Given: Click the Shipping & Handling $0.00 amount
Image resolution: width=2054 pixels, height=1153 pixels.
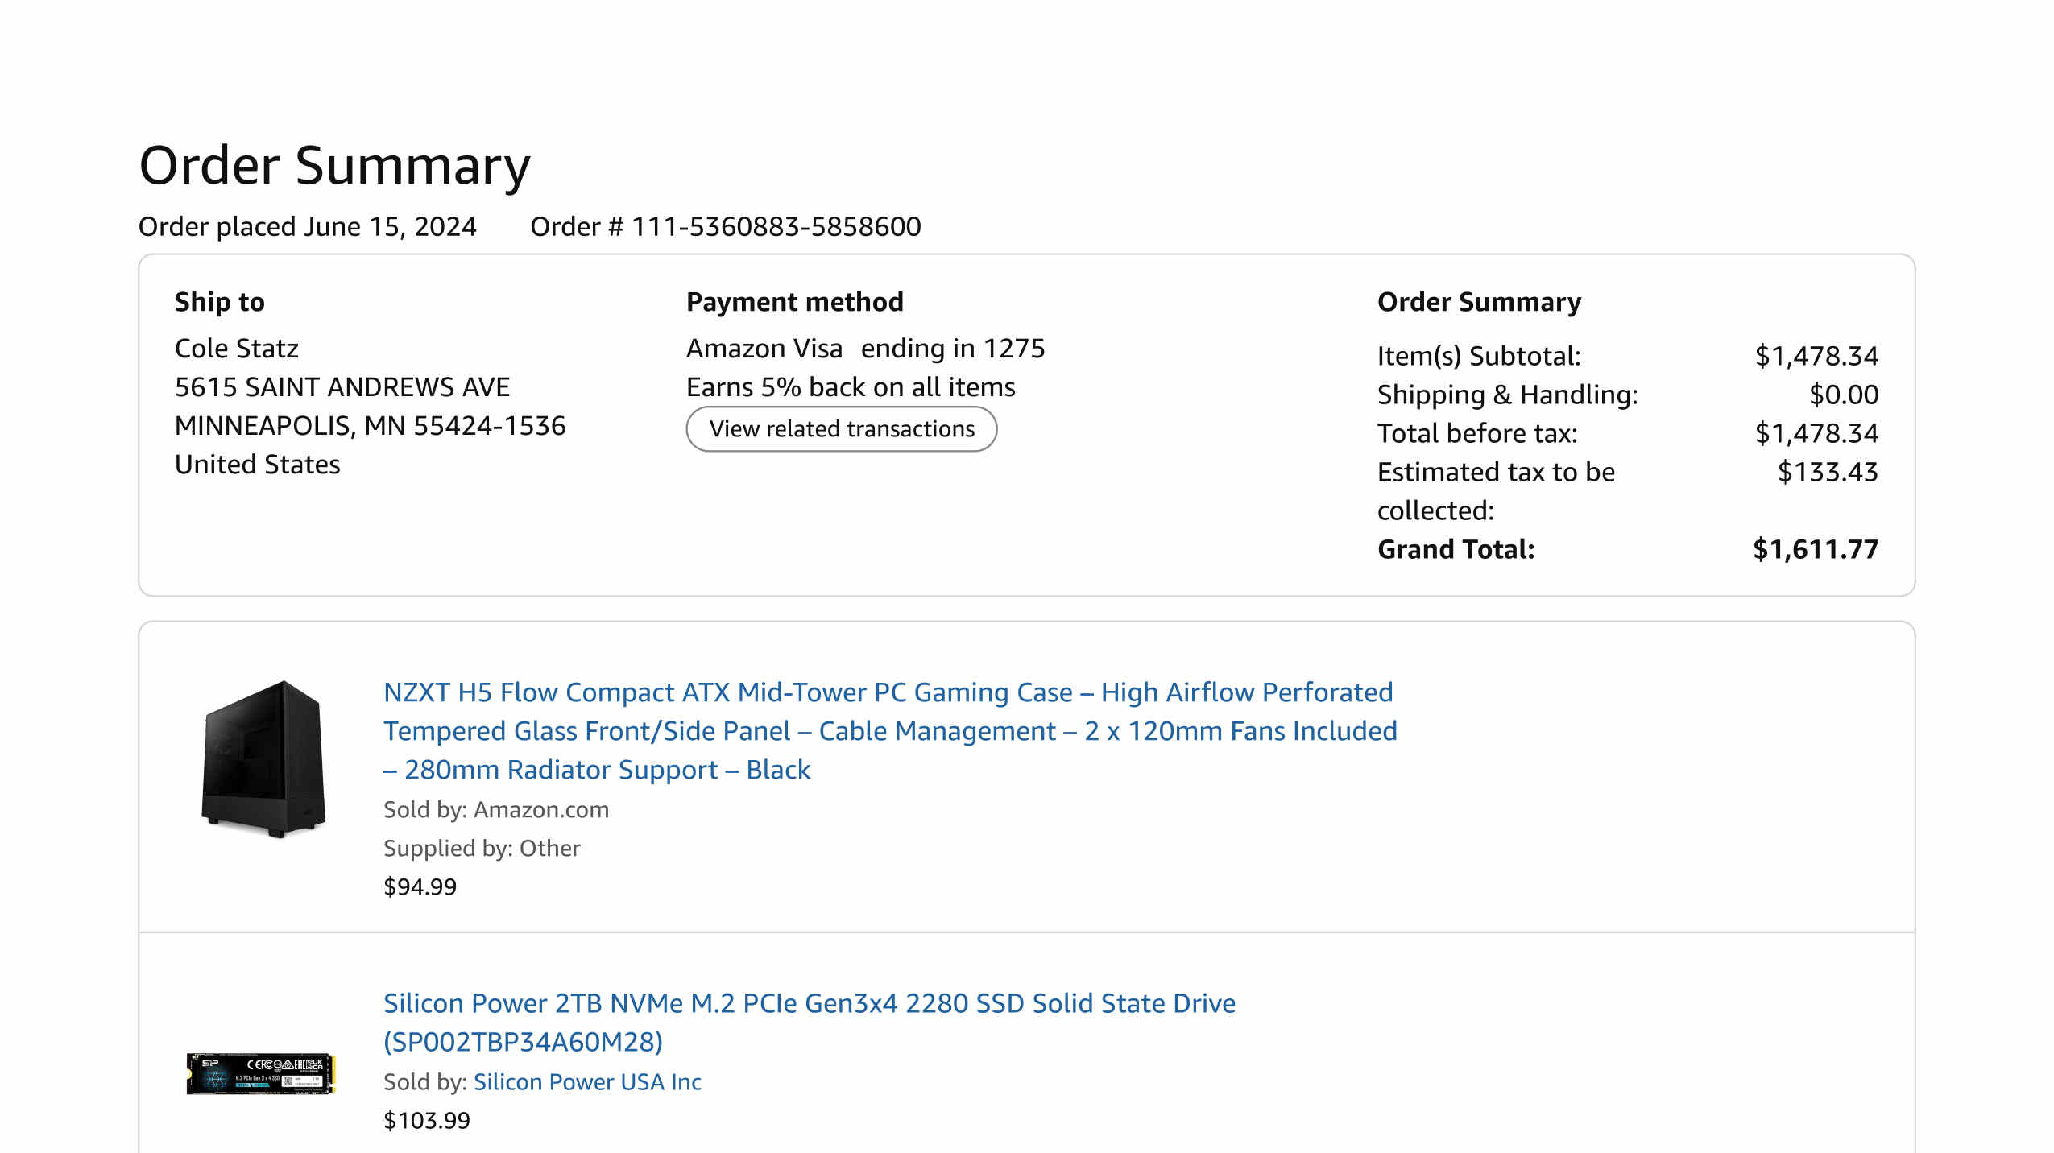Looking at the screenshot, I should pos(1843,395).
